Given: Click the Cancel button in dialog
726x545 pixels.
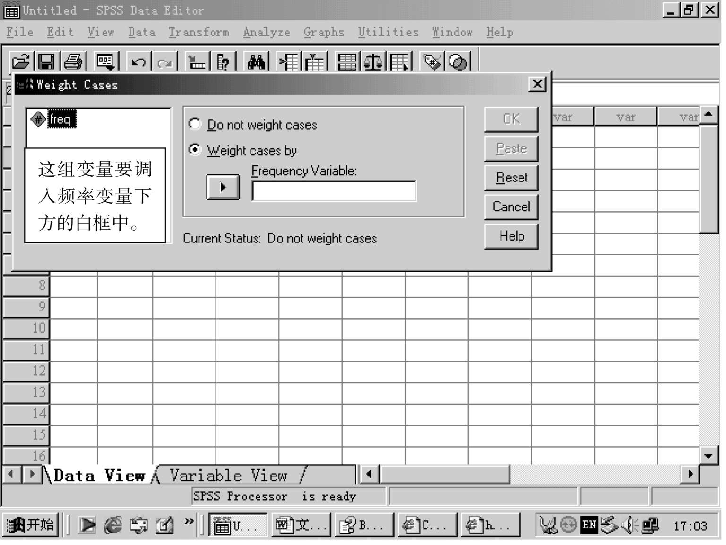Looking at the screenshot, I should [511, 207].
